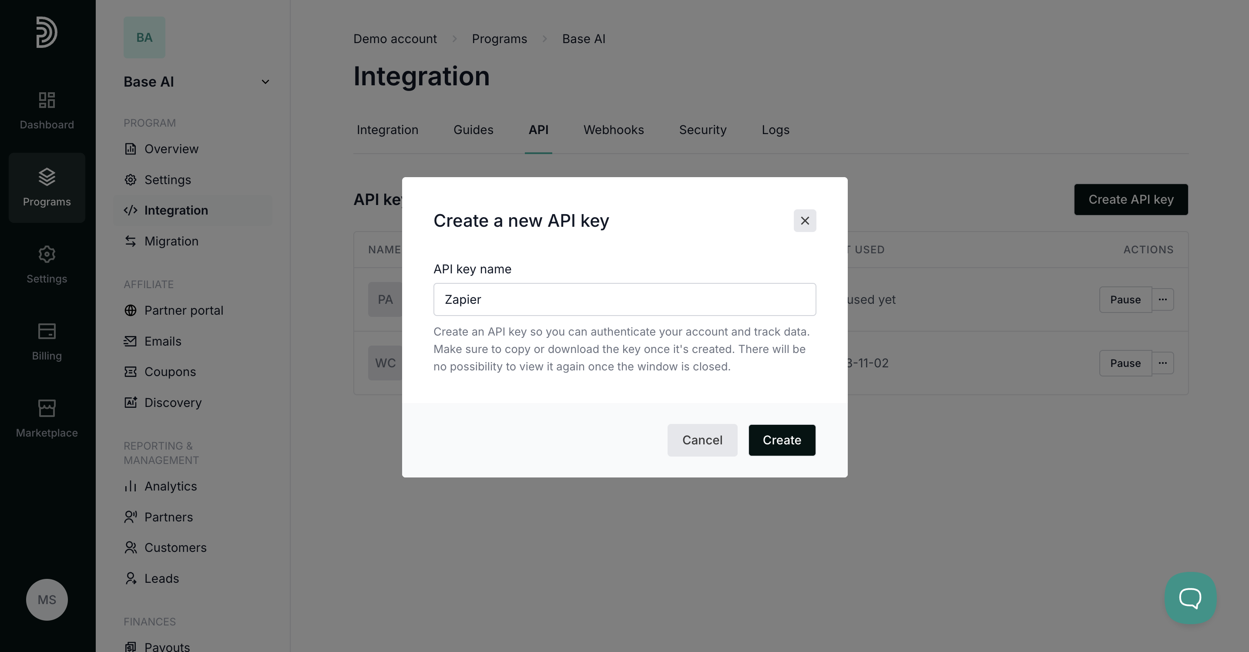Click the Dashboard icon in left rail
This screenshot has height=652, width=1249.
47,101
